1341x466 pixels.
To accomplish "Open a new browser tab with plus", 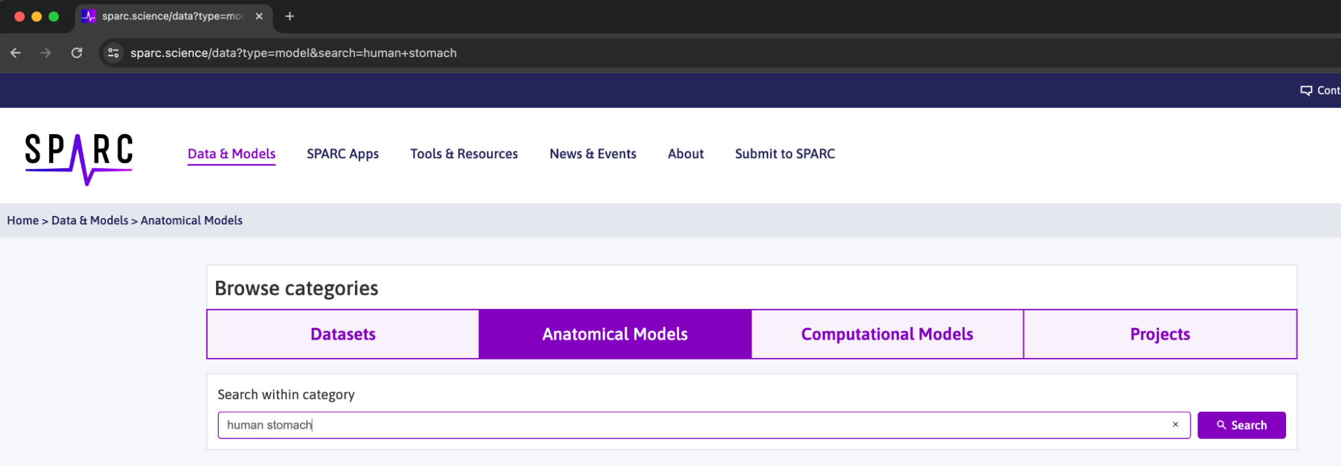I will 290,16.
